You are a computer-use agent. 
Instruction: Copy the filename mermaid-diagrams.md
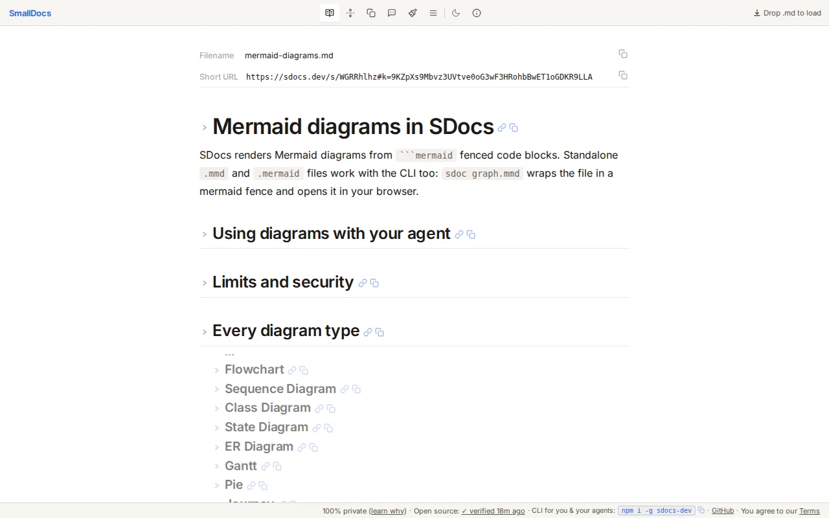[623, 54]
